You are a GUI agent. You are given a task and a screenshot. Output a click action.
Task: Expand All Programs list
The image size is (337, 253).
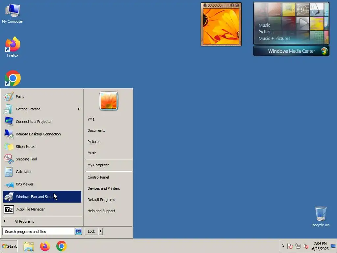(42, 221)
